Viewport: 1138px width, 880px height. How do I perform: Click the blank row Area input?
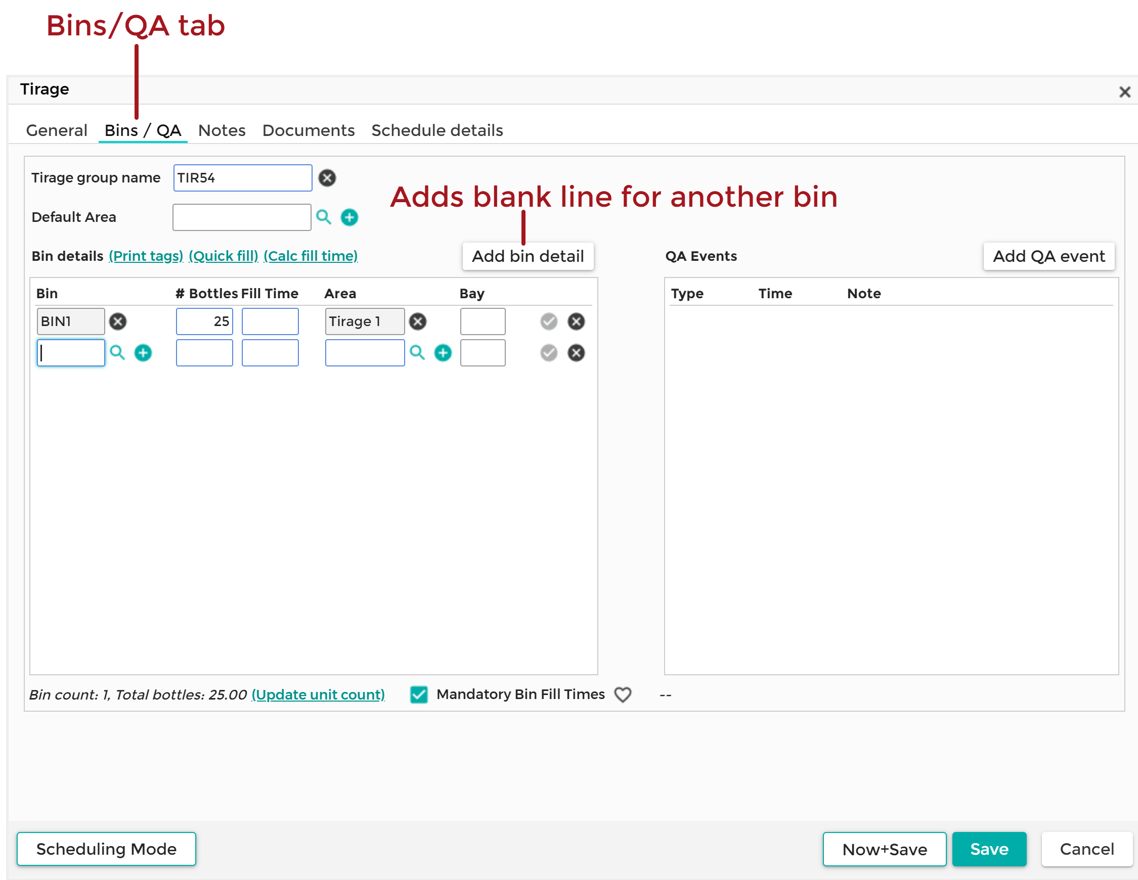365,352
